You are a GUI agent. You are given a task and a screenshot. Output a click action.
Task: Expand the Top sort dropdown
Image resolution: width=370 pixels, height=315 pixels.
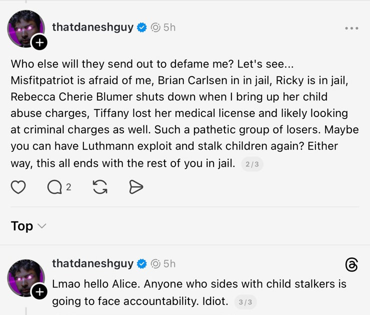click(28, 226)
